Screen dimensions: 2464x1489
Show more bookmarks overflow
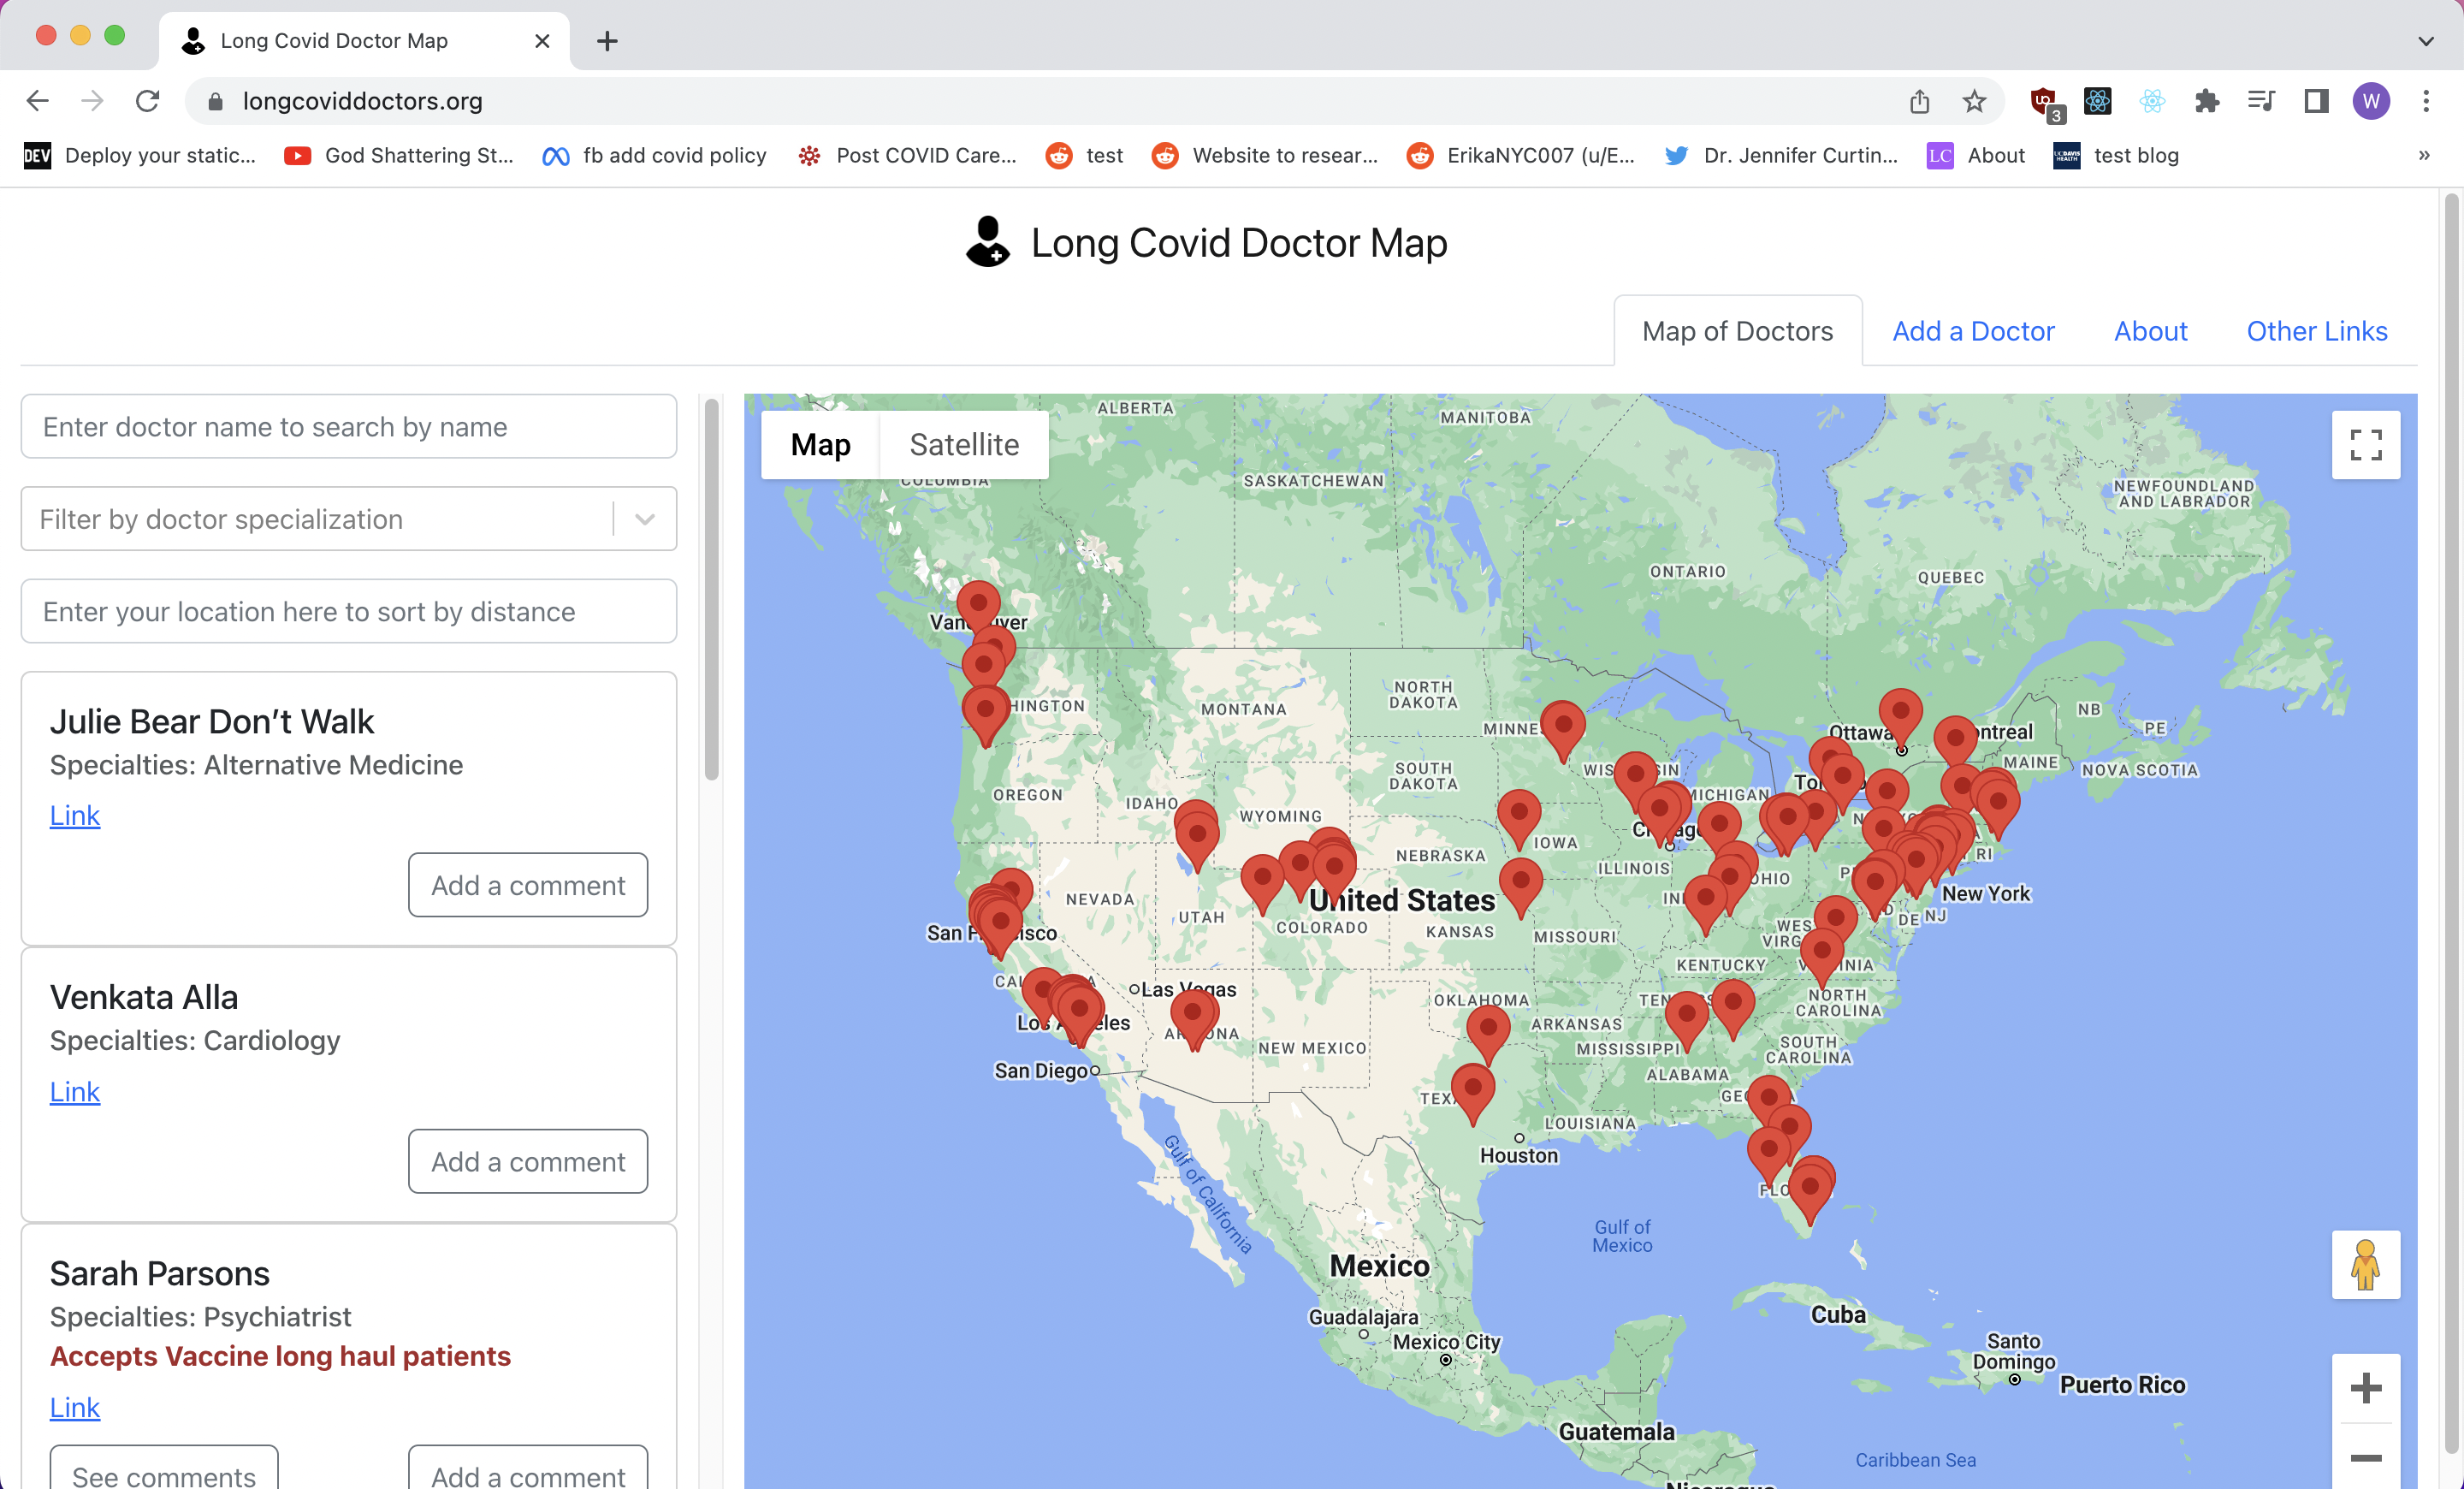coord(2424,155)
